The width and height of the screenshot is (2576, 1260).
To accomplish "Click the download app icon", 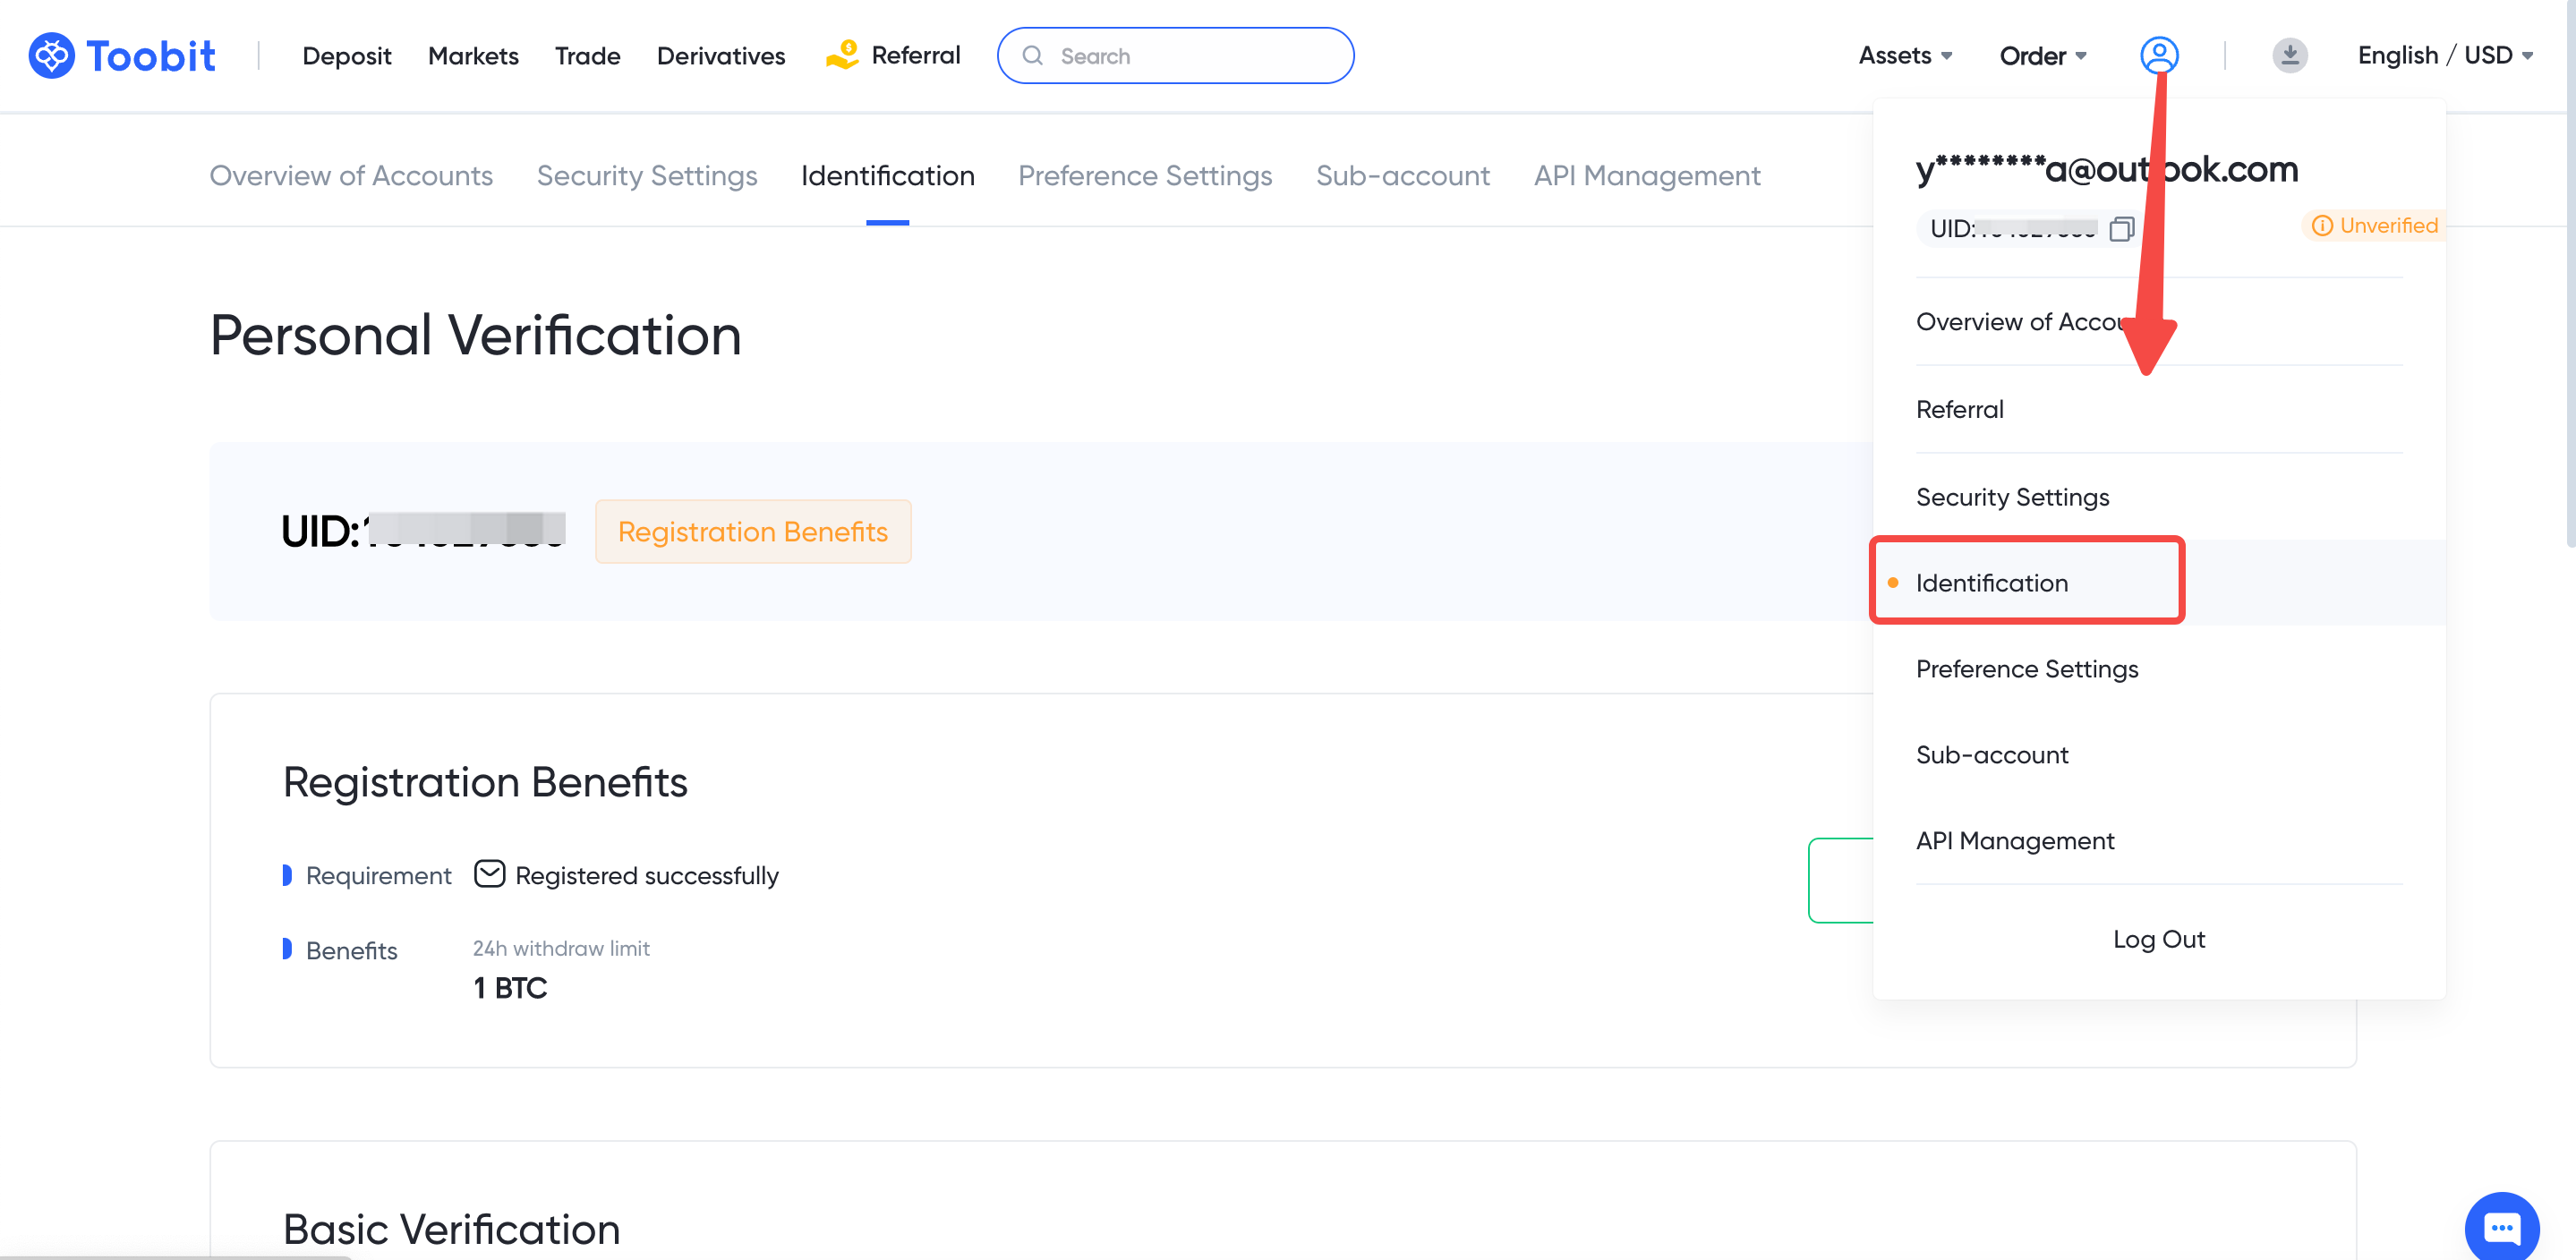I will pos(2289,55).
